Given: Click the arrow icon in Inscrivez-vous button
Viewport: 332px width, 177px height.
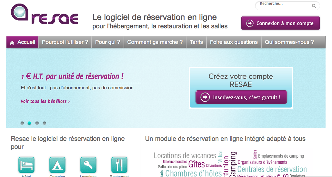Looking at the screenshot, I should [205, 97].
